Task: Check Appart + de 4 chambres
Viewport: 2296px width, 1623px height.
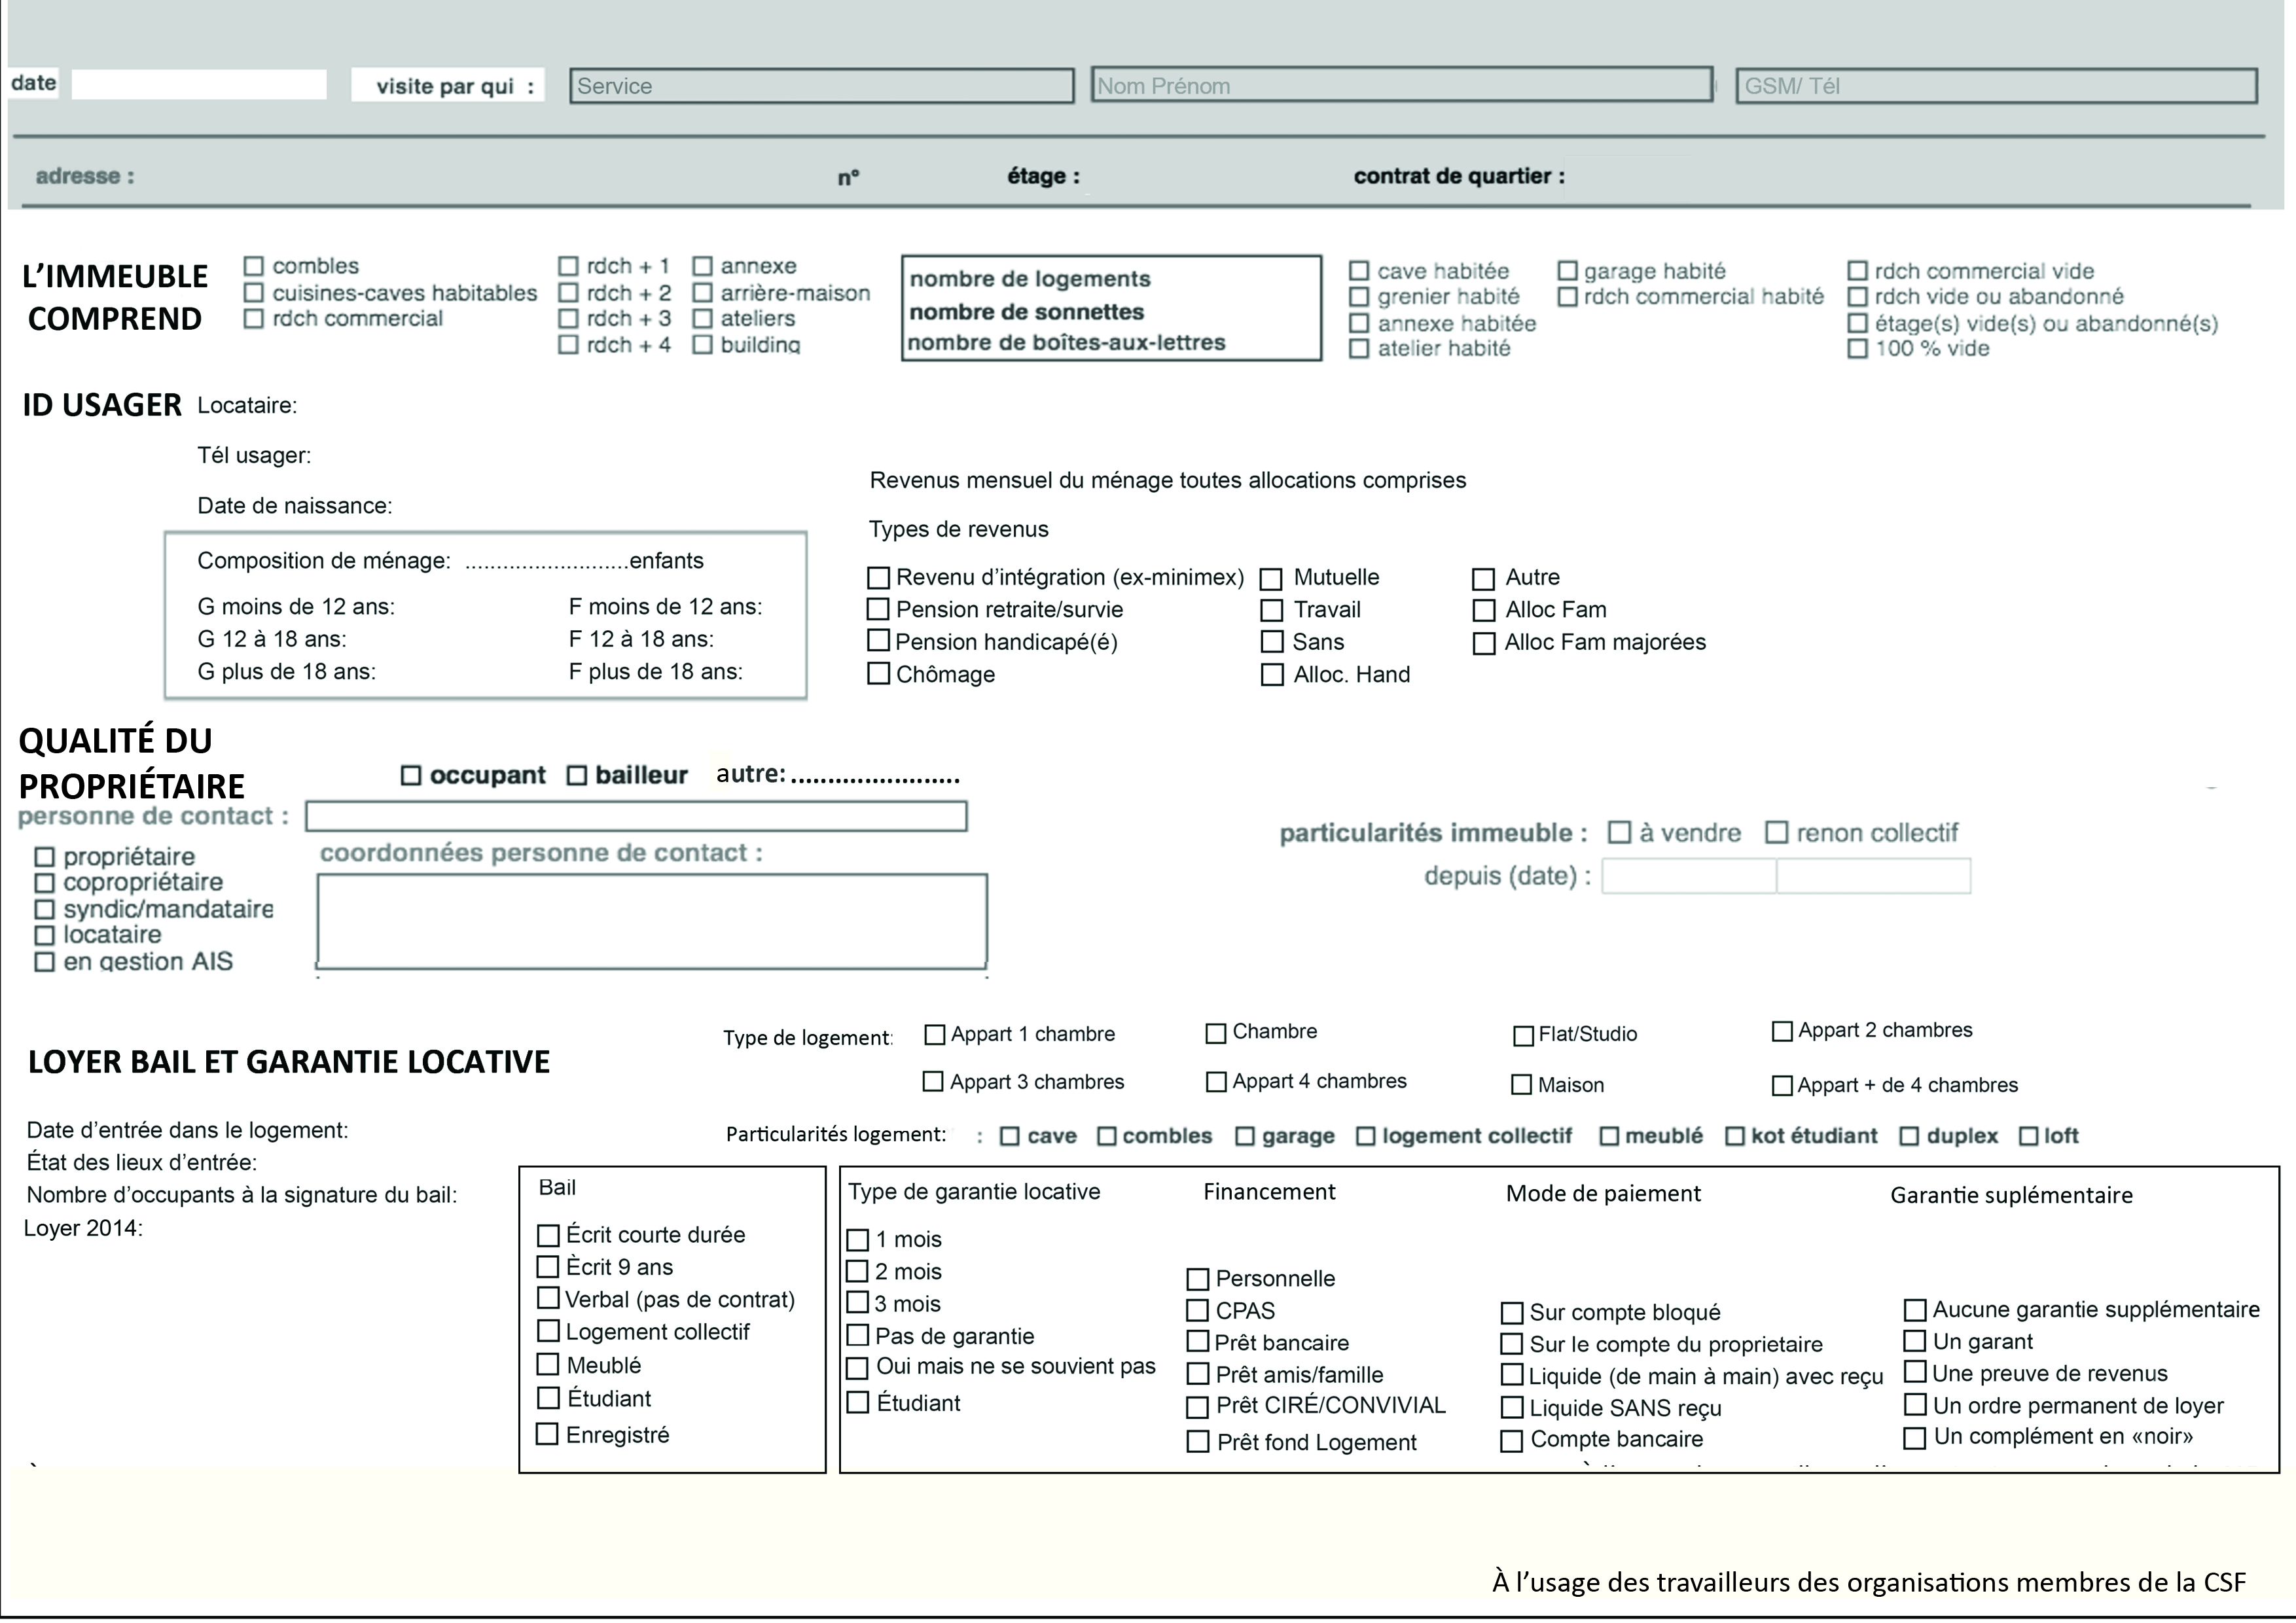Action: (1782, 1086)
